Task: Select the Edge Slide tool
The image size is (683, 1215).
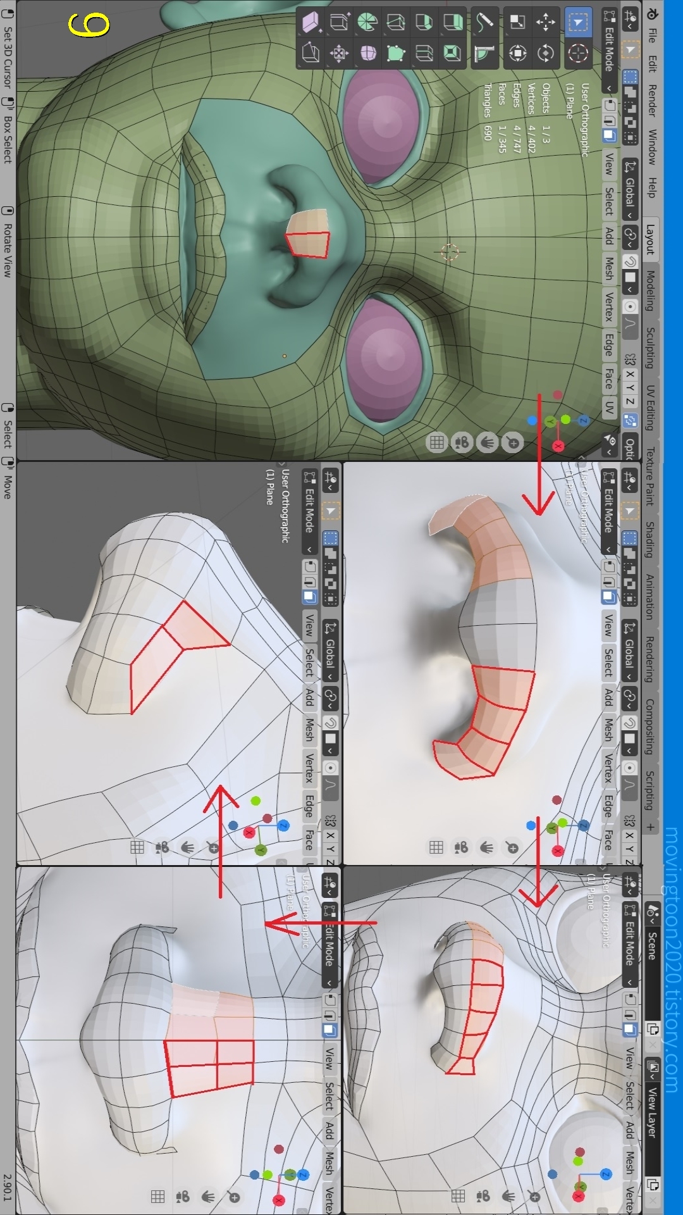Action: (339, 23)
